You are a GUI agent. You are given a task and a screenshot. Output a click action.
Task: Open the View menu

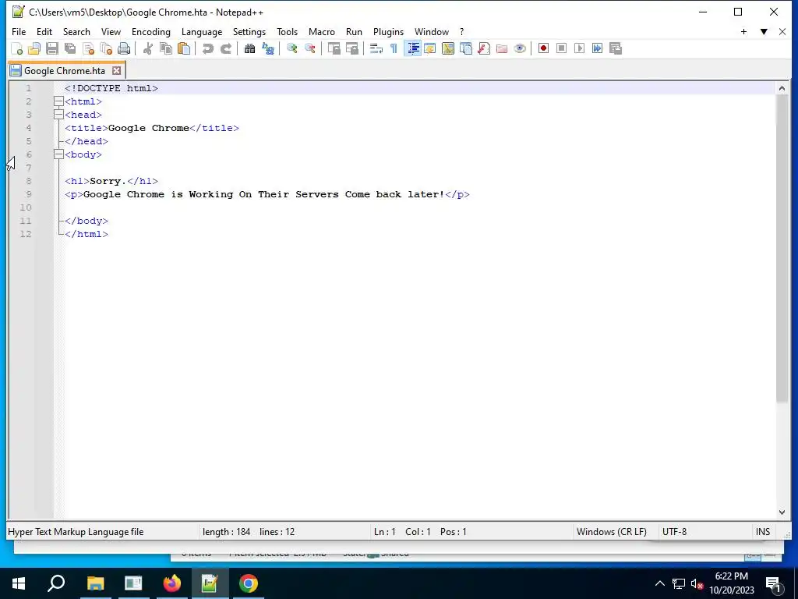point(111,31)
